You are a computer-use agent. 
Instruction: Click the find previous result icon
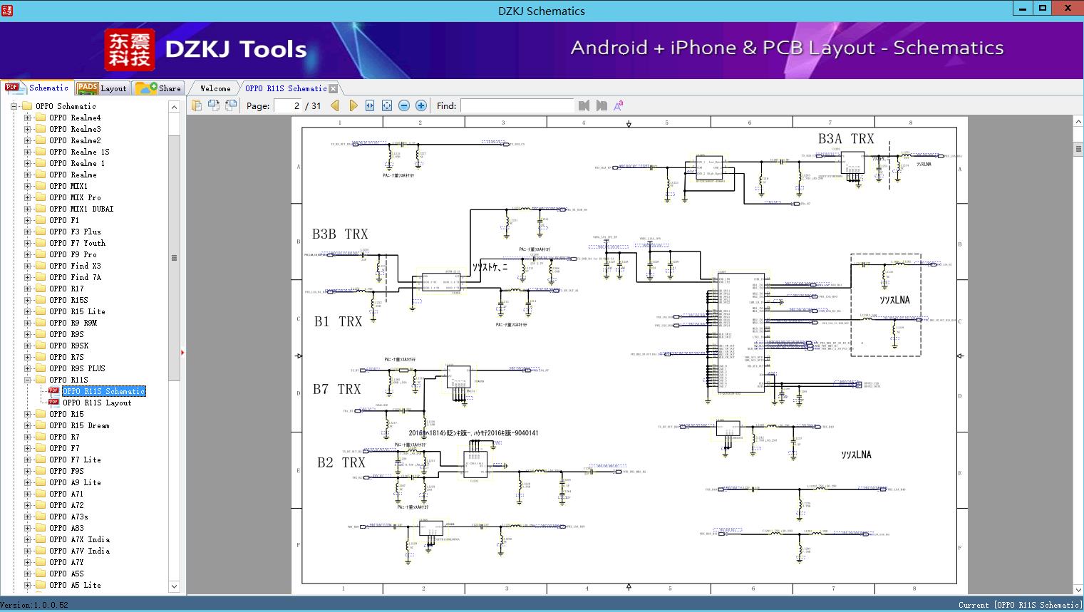click(584, 105)
